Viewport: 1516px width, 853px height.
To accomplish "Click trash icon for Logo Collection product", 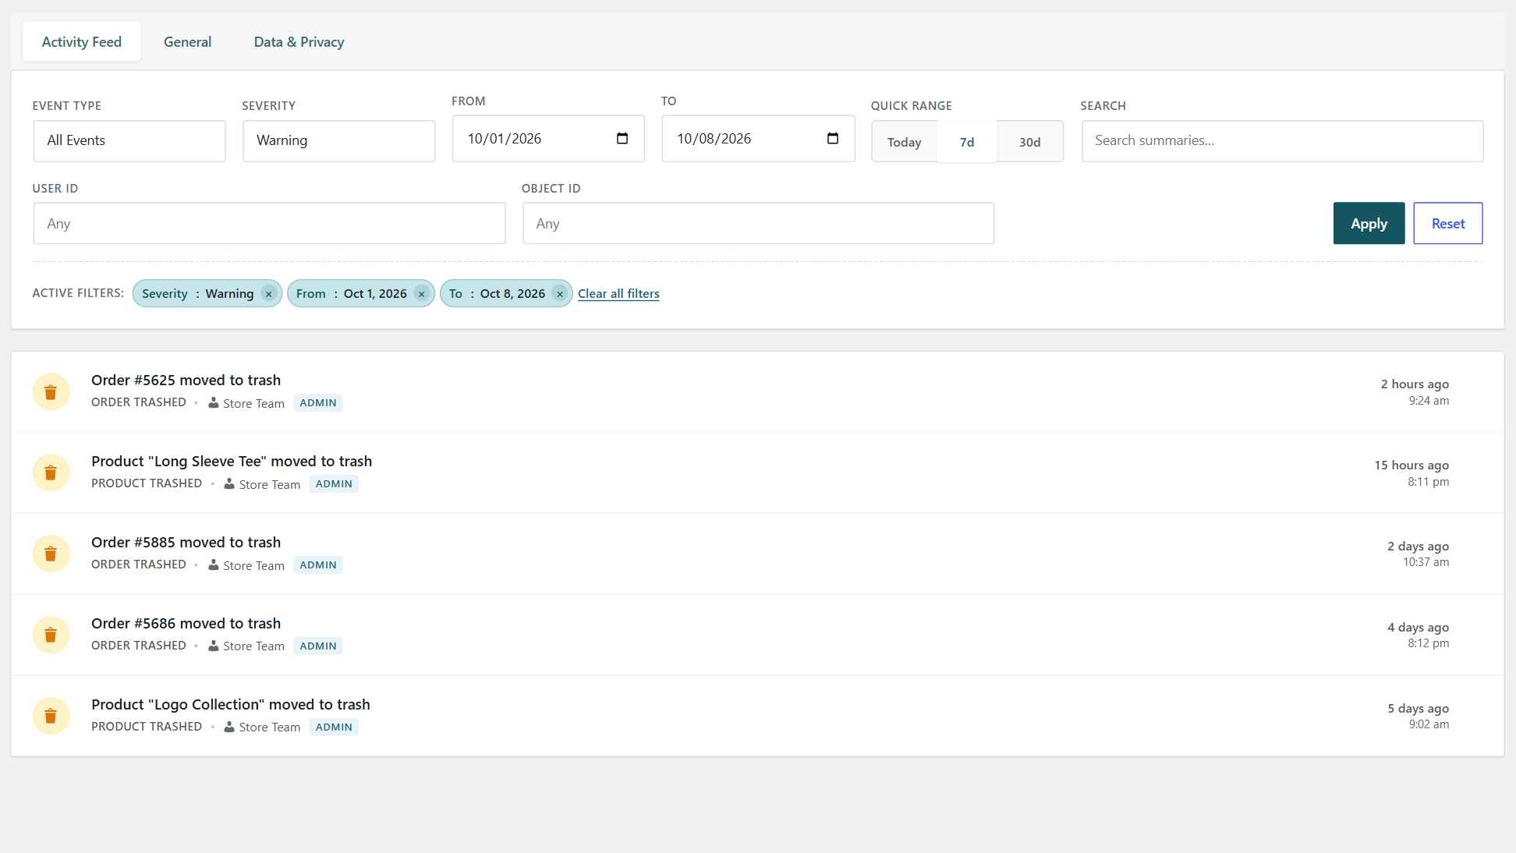I will (51, 716).
